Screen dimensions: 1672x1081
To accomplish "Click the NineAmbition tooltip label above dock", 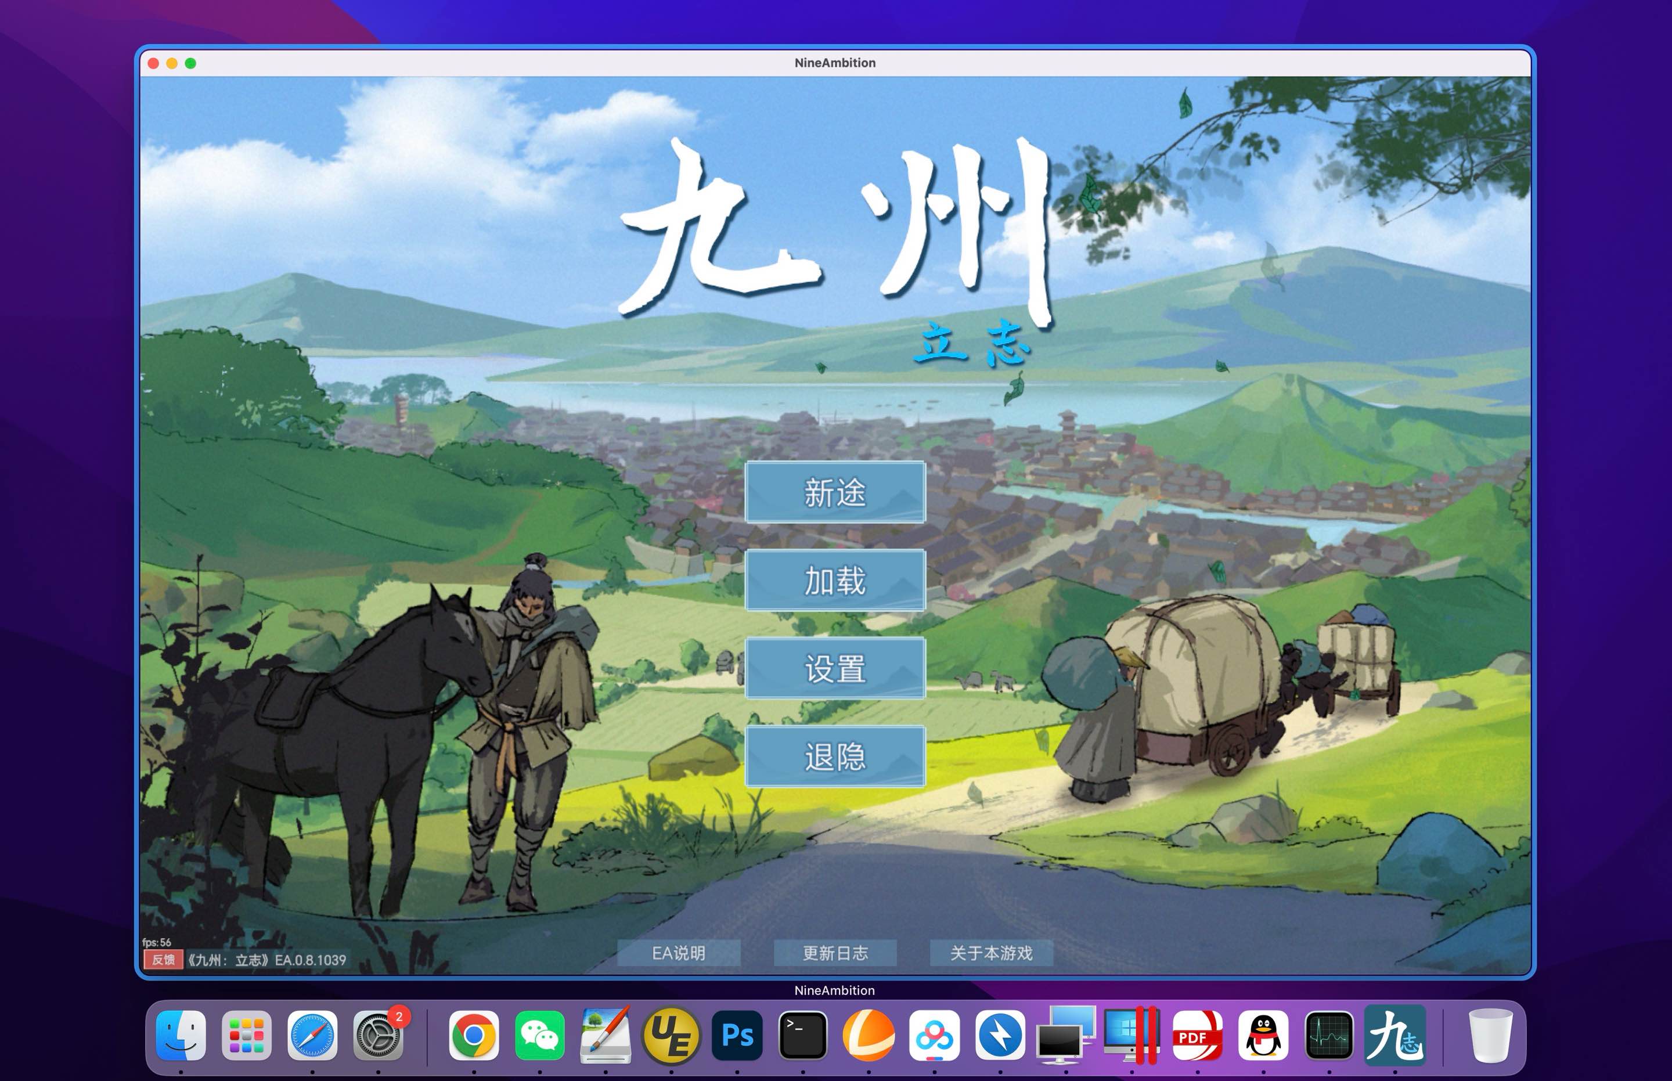I will (x=835, y=990).
